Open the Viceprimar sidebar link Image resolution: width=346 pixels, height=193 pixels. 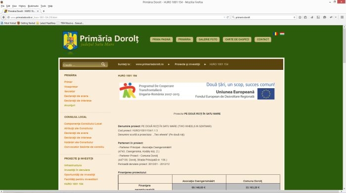coord(71,87)
